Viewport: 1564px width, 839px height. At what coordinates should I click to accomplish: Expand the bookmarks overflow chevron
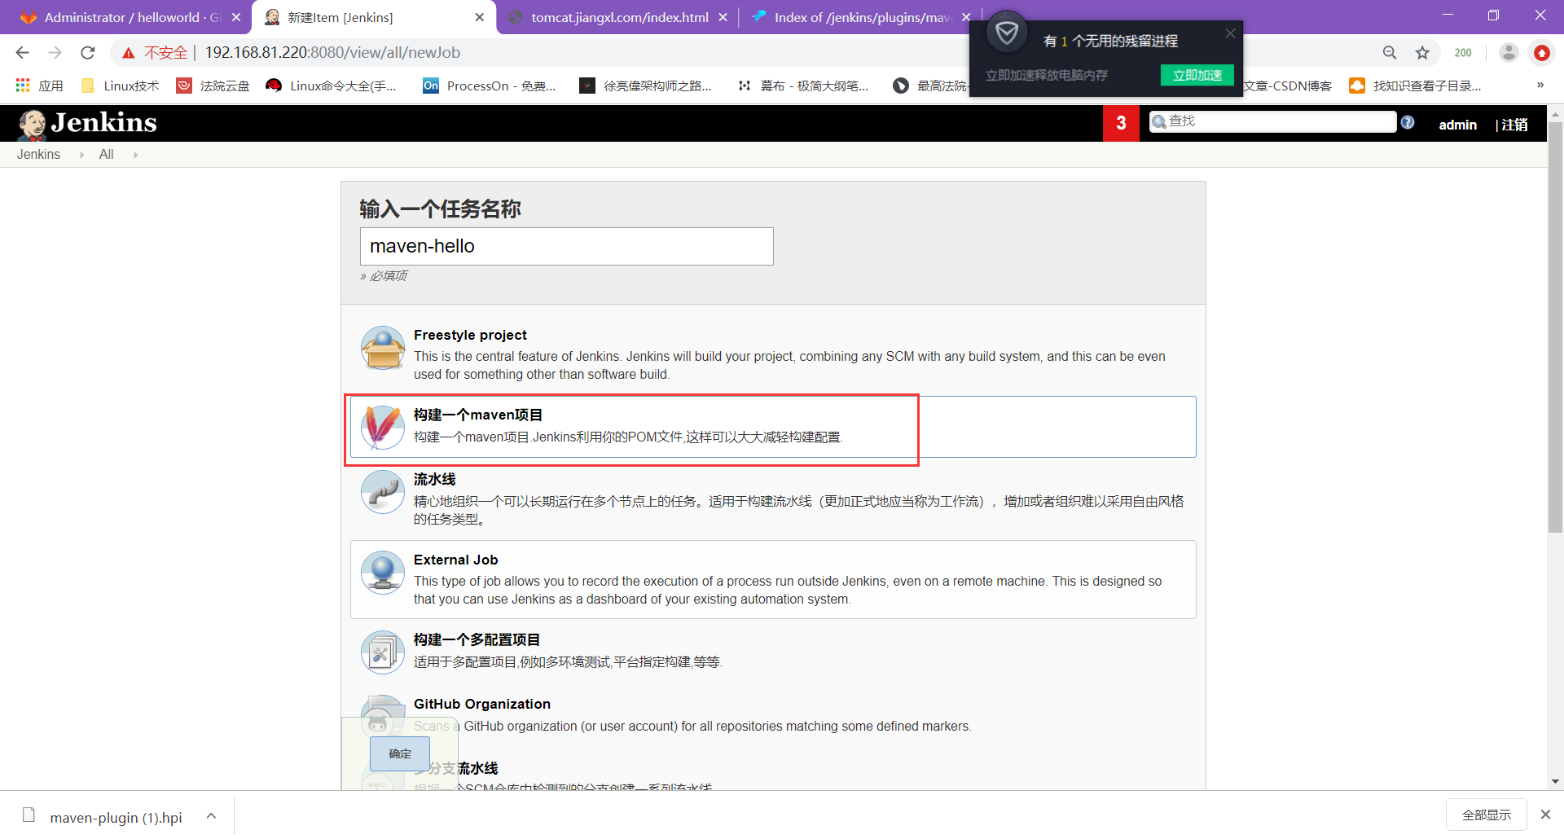[x=1540, y=85]
